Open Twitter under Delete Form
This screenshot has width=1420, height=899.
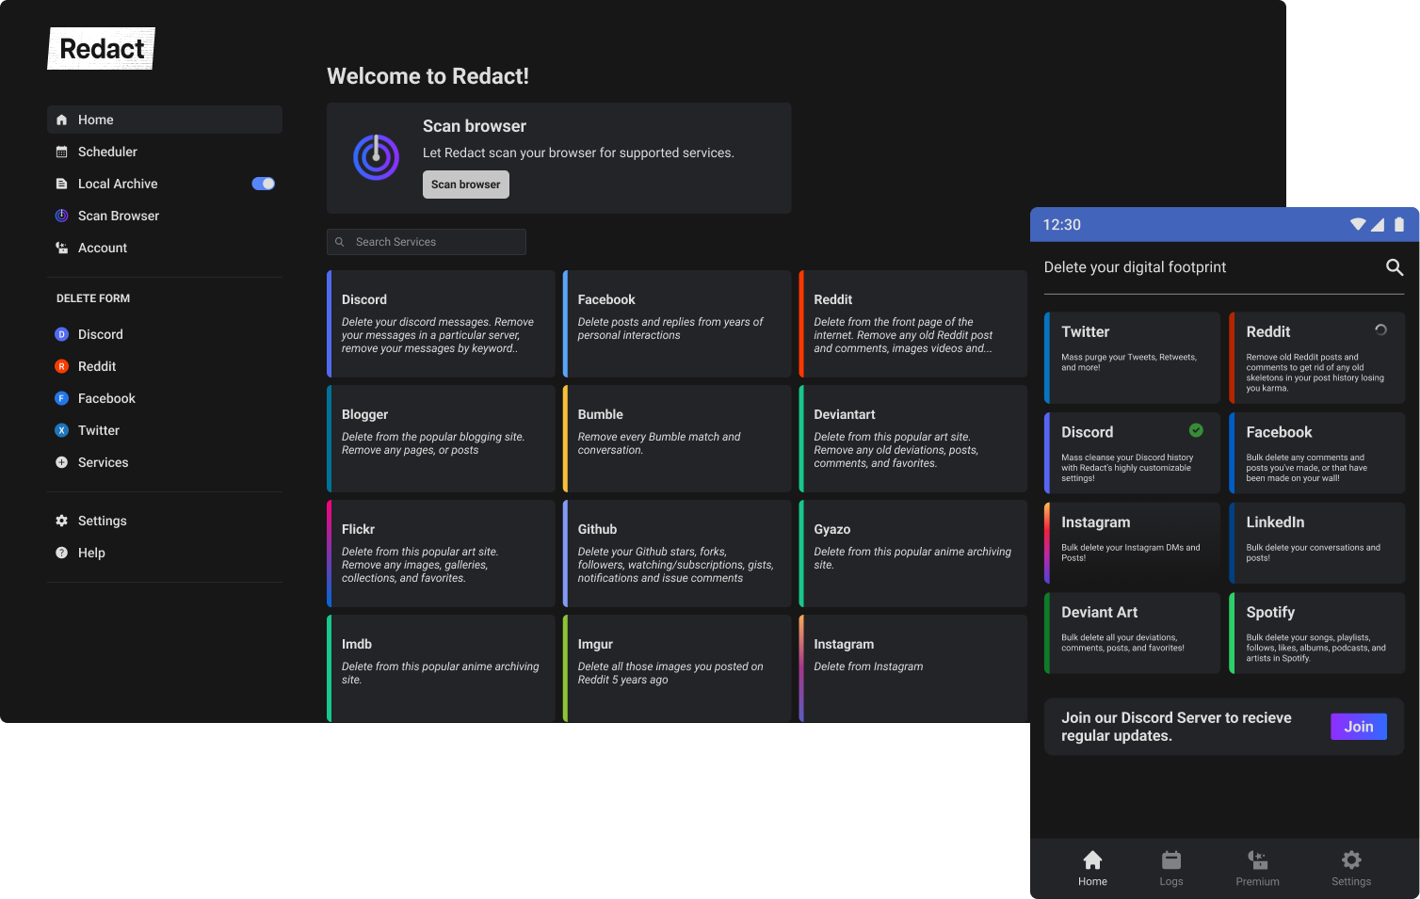point(98,430)
